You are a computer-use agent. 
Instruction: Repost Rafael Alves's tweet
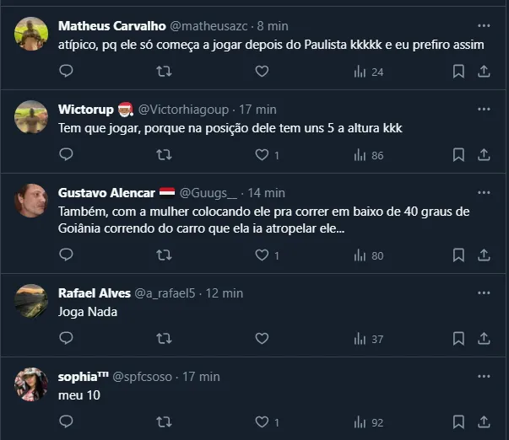(165, 339)
